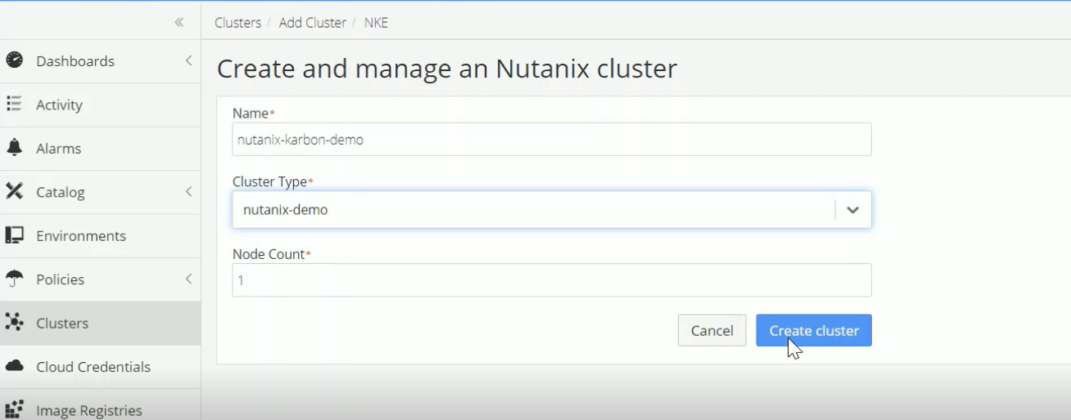
Task: Go to Add Cluster breadcrumb link
Action: click(x=313, y=23)
